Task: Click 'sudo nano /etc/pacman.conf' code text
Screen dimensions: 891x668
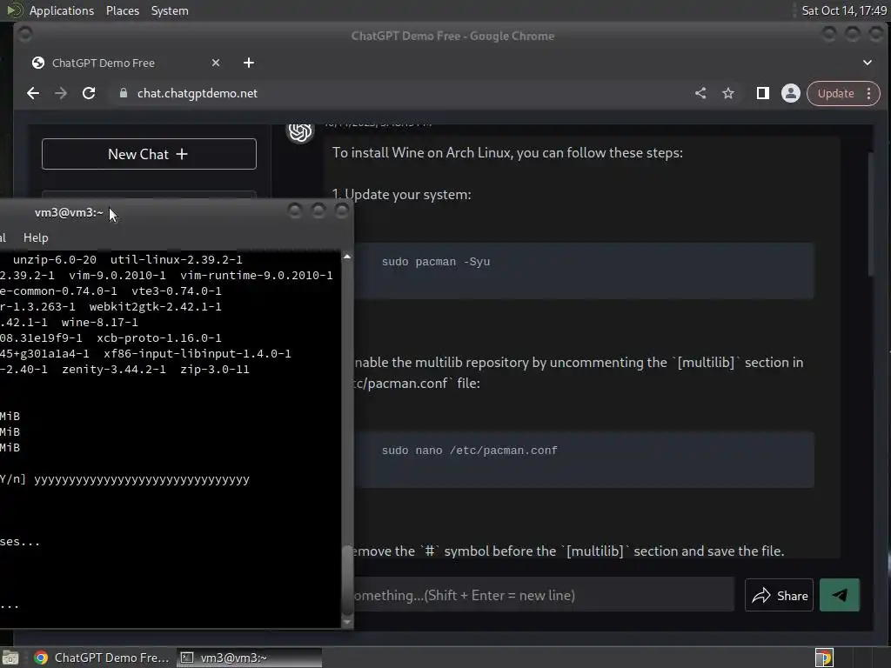Action: 469,451
